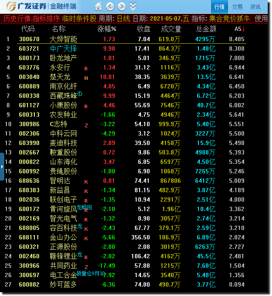The width and height of the screenshot is (272, 296).
Task: Click the K marker next to 智明达
Action: click(86, 182)
